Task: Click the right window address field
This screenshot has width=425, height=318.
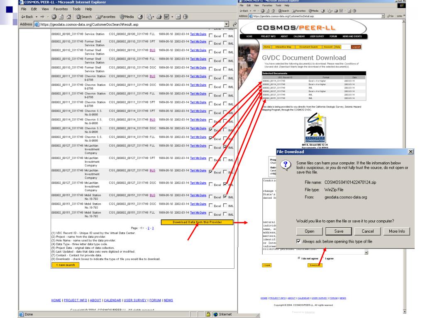Action: point(317,16)
